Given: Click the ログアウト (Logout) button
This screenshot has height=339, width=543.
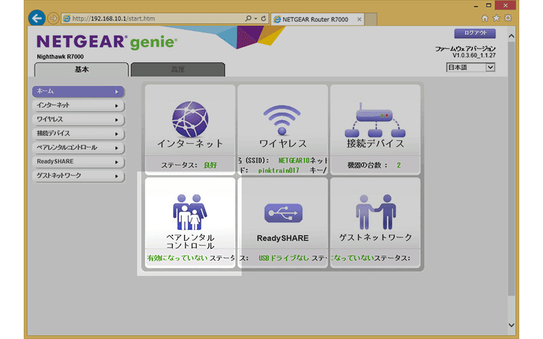Looking at the screenshot, I should pyautogui.click(x=474, y=33).
